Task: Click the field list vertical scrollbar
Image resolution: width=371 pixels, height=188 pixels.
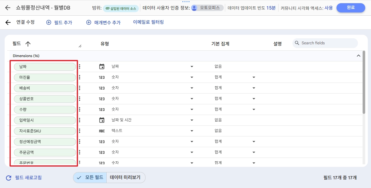Action: click(364, 83)
